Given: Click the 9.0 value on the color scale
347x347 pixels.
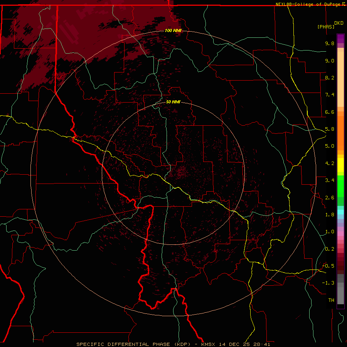Looking at the screenshot, I should [x=330, y=61].
